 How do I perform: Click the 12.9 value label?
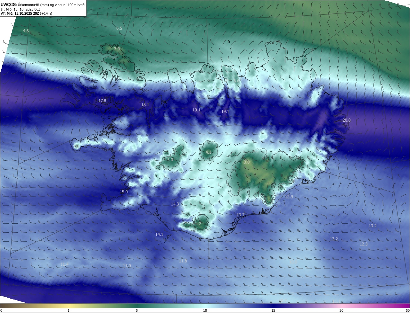[289, 197]
